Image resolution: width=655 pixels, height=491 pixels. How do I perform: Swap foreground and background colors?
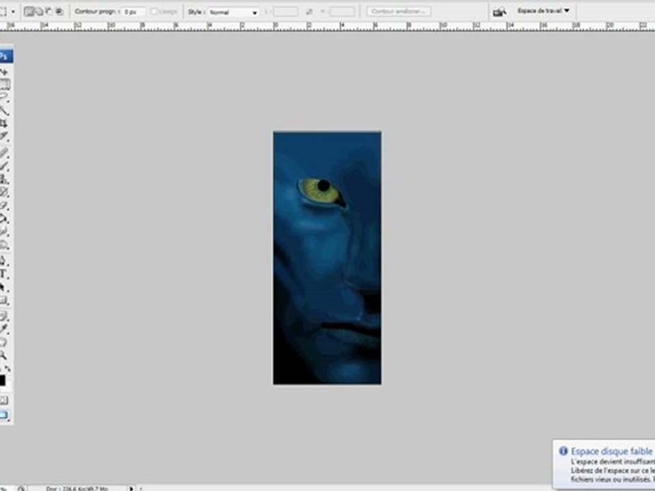pos(8,369)
